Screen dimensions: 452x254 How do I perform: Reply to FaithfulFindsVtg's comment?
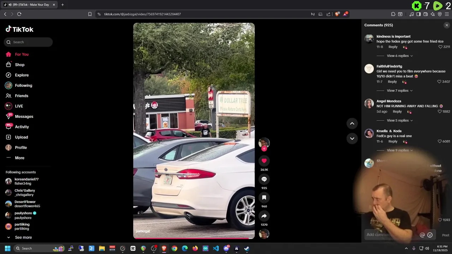[x=392, y=81]
